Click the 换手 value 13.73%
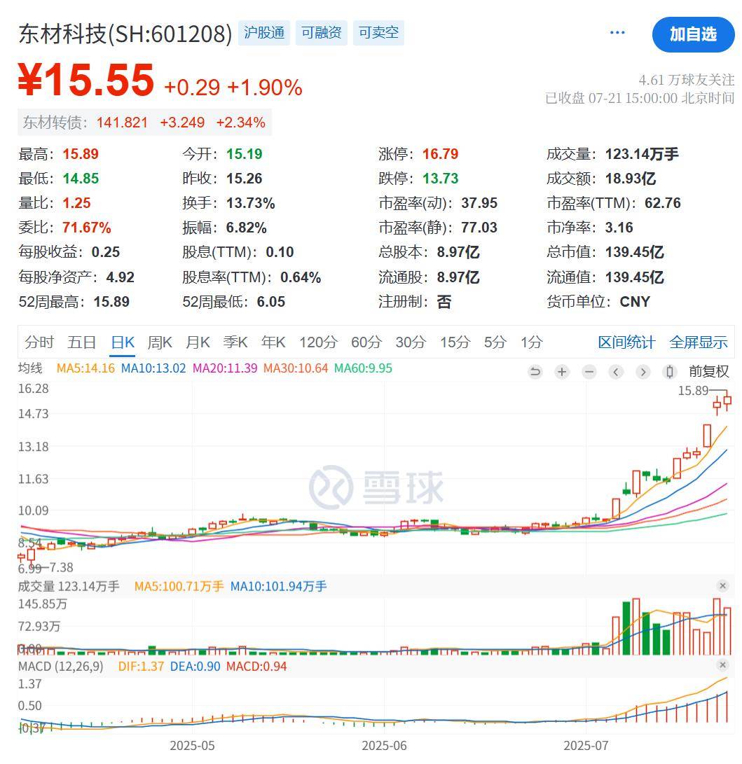 tap(251, 202)
